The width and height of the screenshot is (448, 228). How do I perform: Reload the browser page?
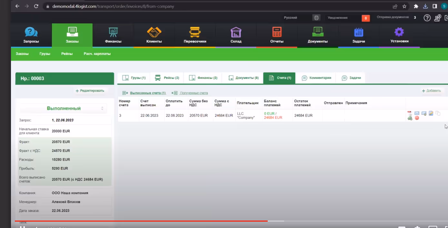click(36, 6)
